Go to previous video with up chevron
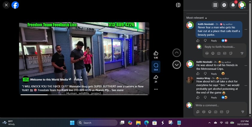Screen dimensions: 252x127 (x=177, y=53)
